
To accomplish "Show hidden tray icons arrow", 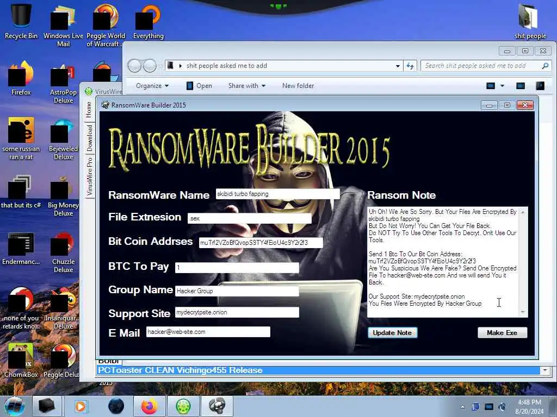I will coord(462,407).
